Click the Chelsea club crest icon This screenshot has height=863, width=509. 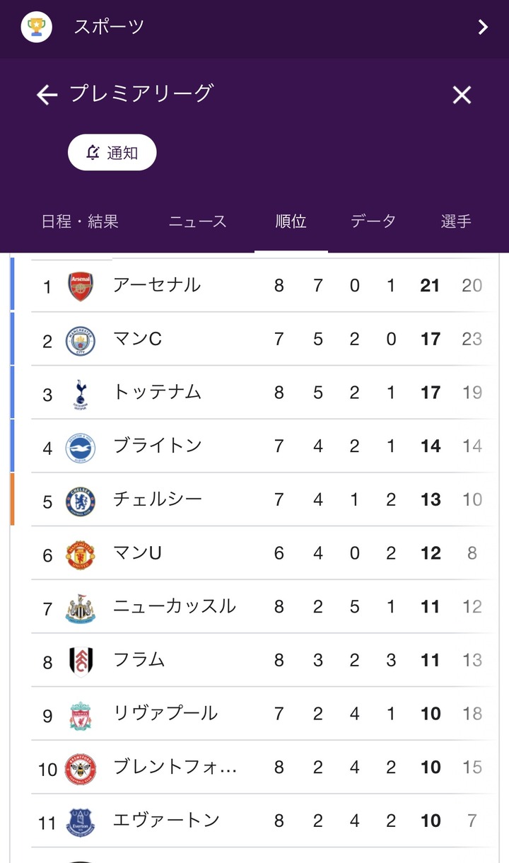[x=80, y=501]
